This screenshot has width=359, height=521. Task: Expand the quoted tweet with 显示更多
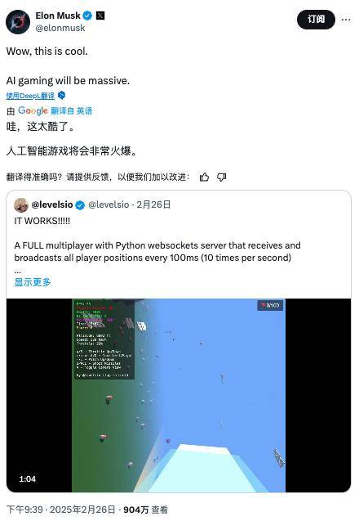pyautogui.click(x=33, y=282)
